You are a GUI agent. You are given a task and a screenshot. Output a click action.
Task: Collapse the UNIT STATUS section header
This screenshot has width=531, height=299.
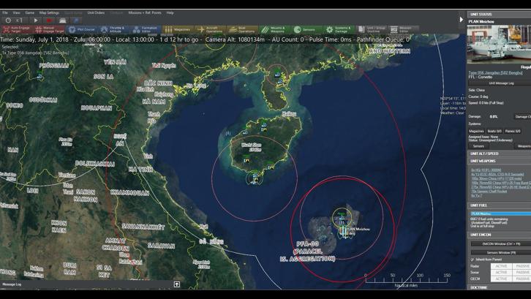499,14
